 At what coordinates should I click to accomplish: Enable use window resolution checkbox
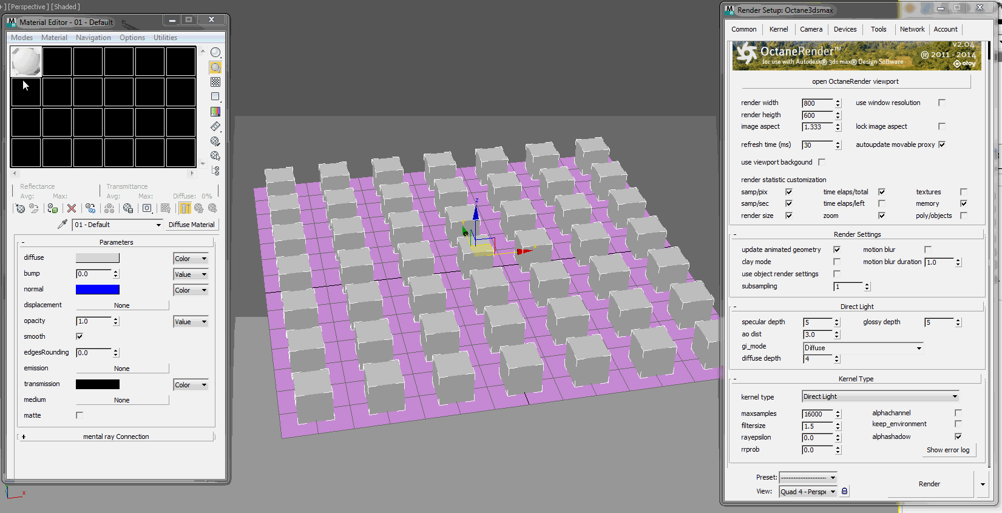click(942, 103)
